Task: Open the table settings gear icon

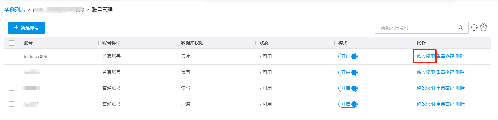Action: click(x=483, y=27)
